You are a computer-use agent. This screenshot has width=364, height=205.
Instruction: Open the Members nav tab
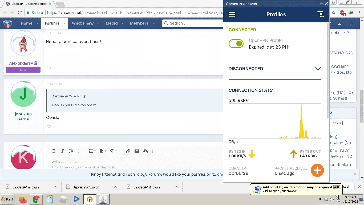tap(139, 23)
